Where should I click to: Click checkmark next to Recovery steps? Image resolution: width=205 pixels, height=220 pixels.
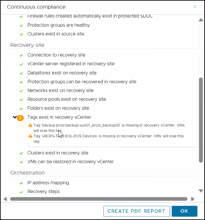point(21,192)
